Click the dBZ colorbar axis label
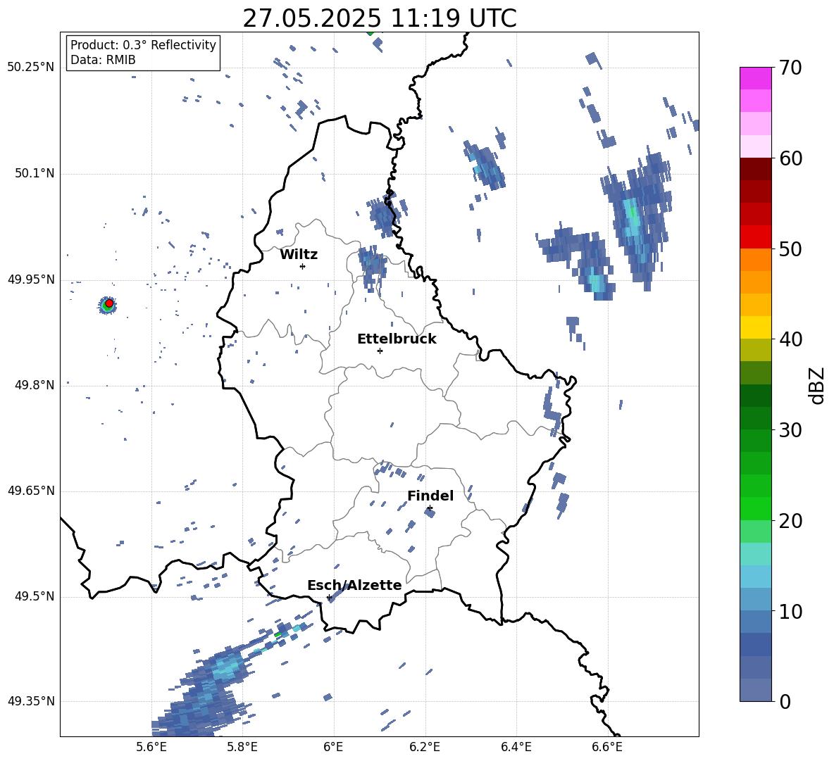The height and width of the screenshot is (761, 834). 816,386
